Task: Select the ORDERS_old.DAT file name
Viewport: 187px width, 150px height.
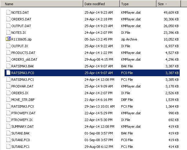Action: (x=24, y=59)
